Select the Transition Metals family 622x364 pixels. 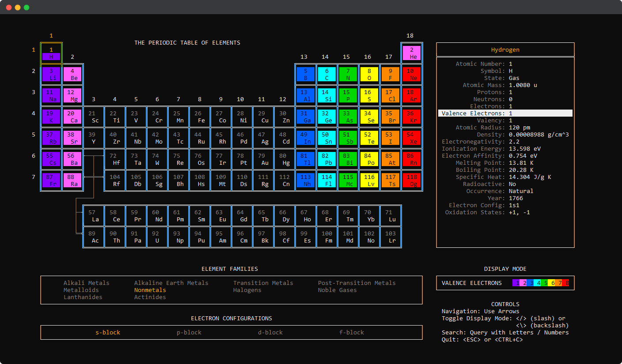click(263, 283)
